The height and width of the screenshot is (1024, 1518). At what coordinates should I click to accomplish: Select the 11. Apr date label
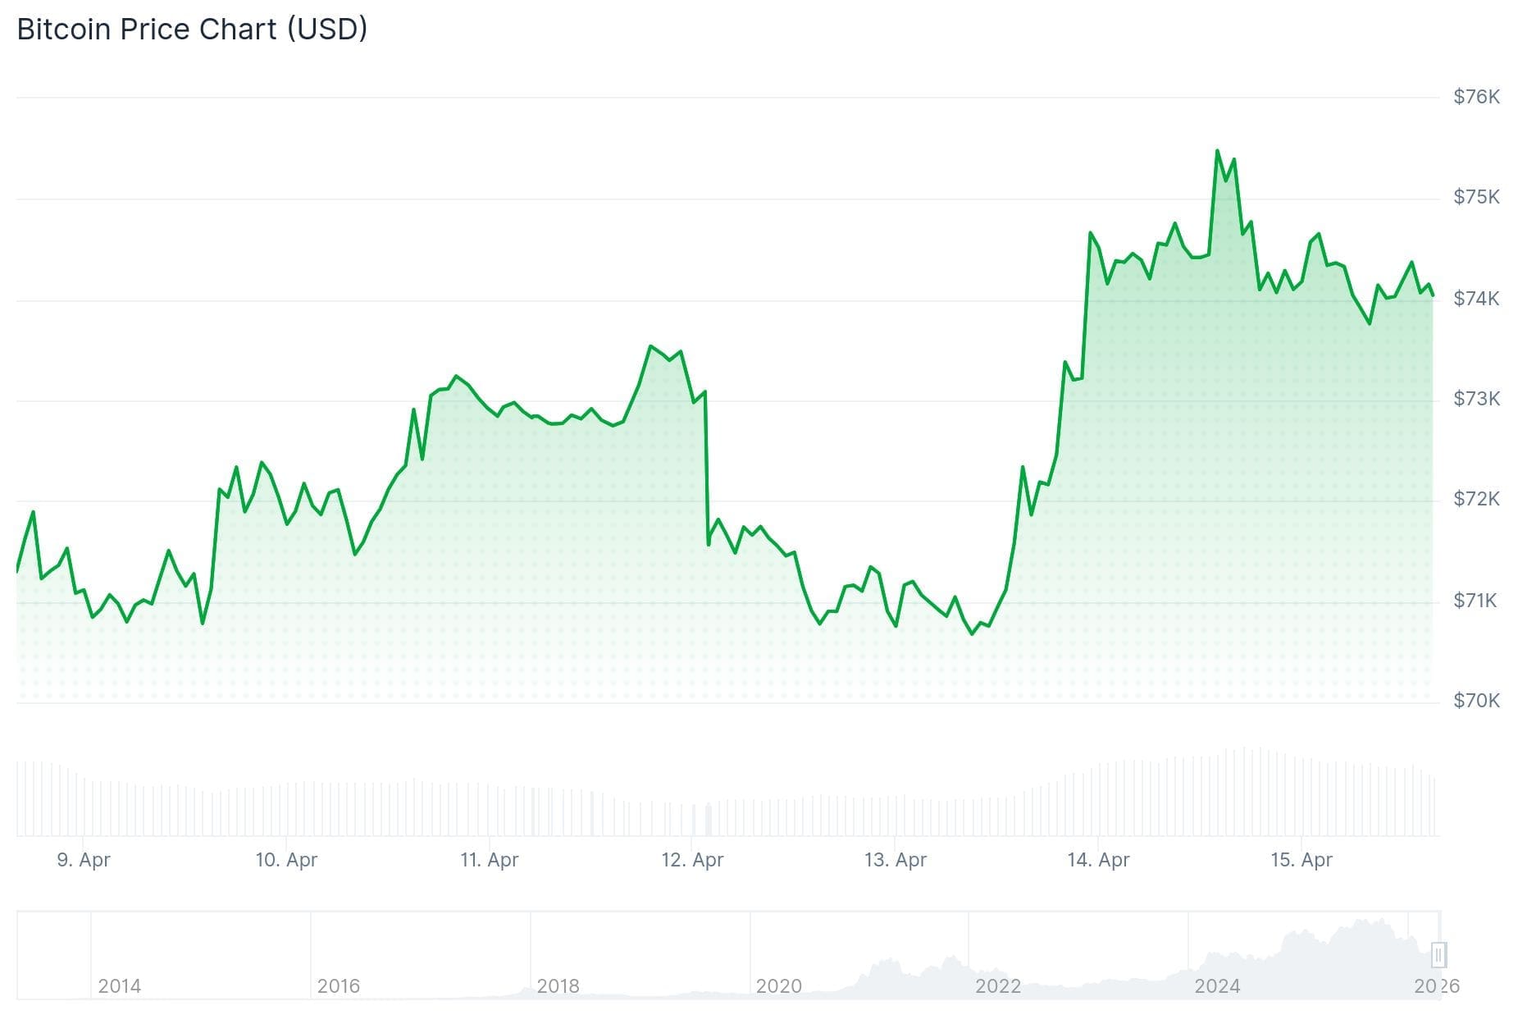coord(489,860)
